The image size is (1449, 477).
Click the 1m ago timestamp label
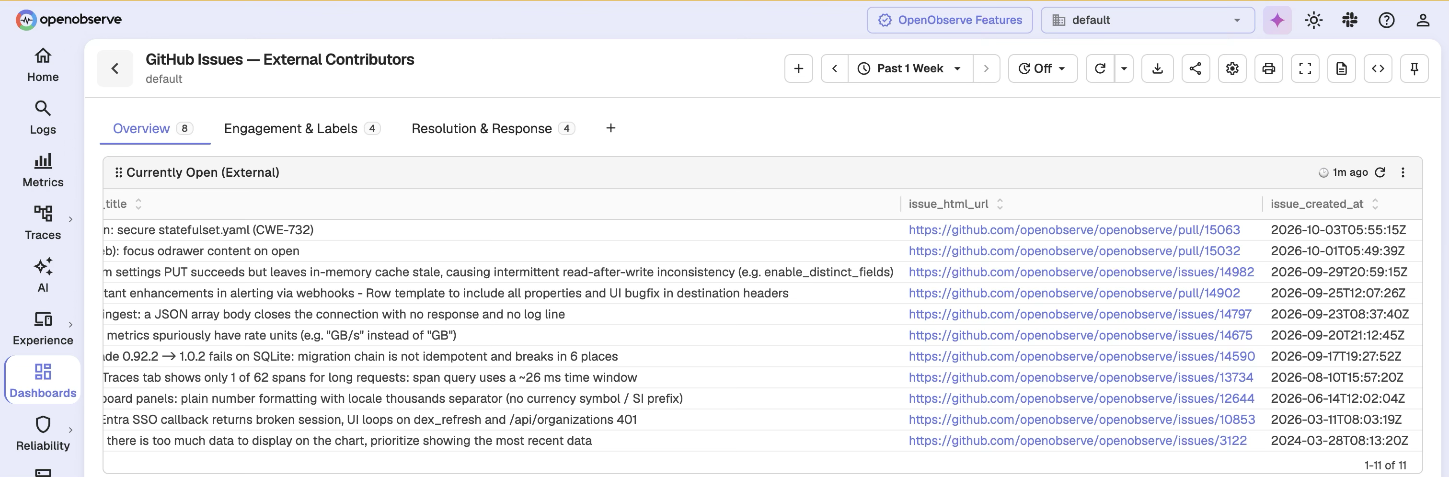click(x=1350, y=172)
